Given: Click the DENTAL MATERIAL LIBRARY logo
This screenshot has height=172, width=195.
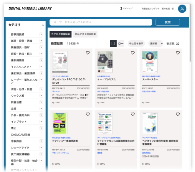Looking at the screenshot, I should click(x=30, y=8).
